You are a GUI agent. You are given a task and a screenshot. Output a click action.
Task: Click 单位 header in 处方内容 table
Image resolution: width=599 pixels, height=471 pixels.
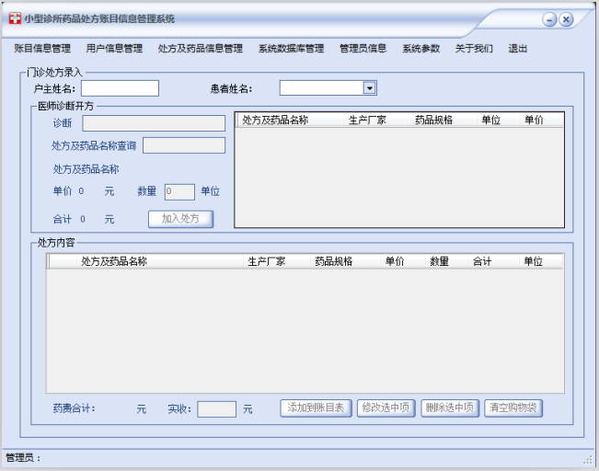click(534, 261)
